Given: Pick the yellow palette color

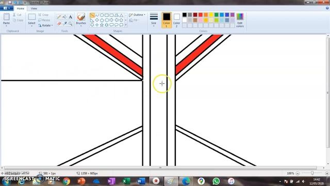Looking at the screenshot, I should pos(211,14).
